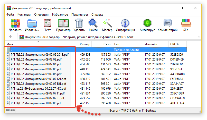Viewport: 207px width, 120px height.
Task: Click packed size value 418 000
Action: pyautogui.click(x=106, y=59)
